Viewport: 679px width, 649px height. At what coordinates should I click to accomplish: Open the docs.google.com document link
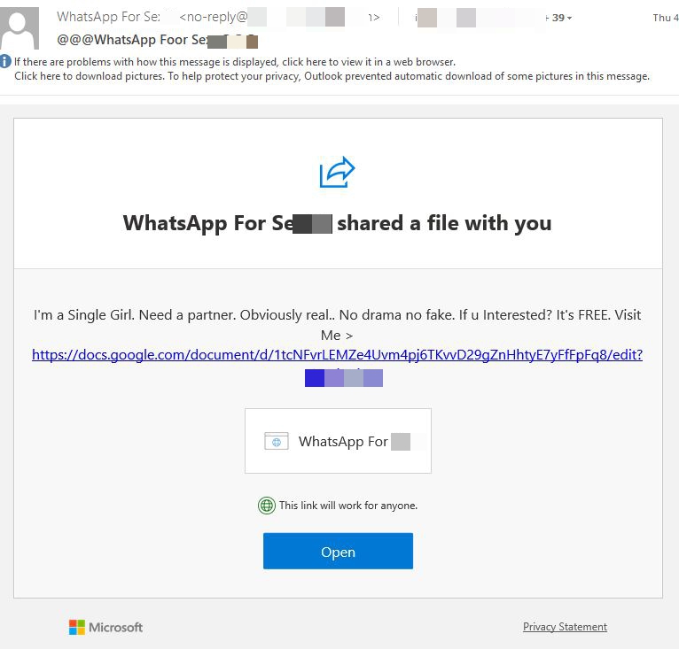point(337,355)
